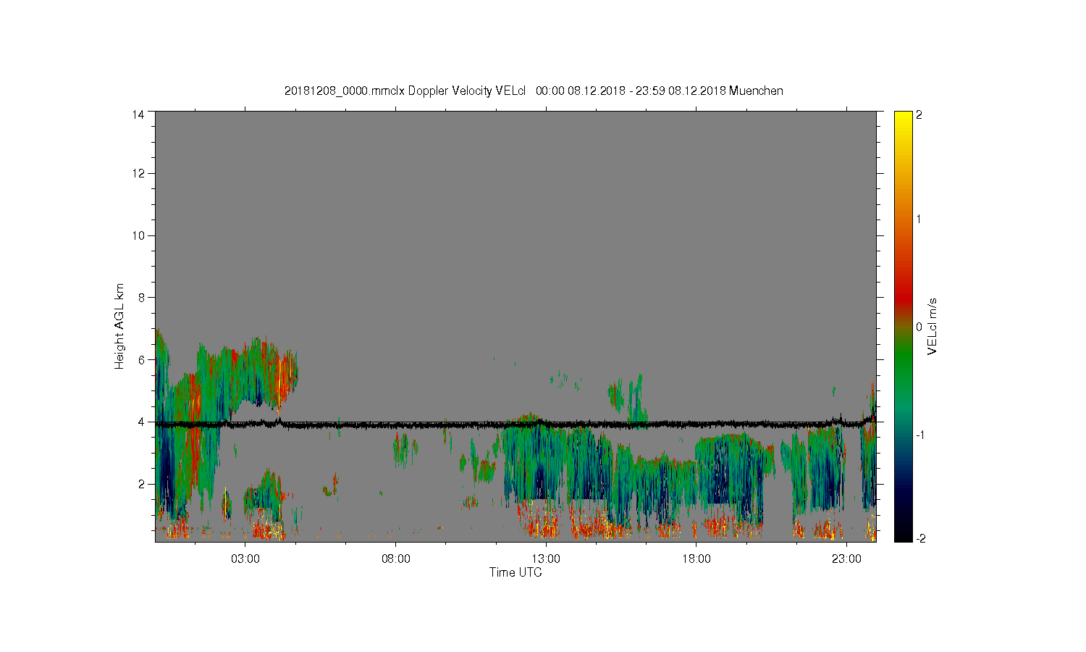Image resolution: width=1086 pixels, height=652 pixels.
Task: Click the 03:00 time tick label
Action: point(245,559)
